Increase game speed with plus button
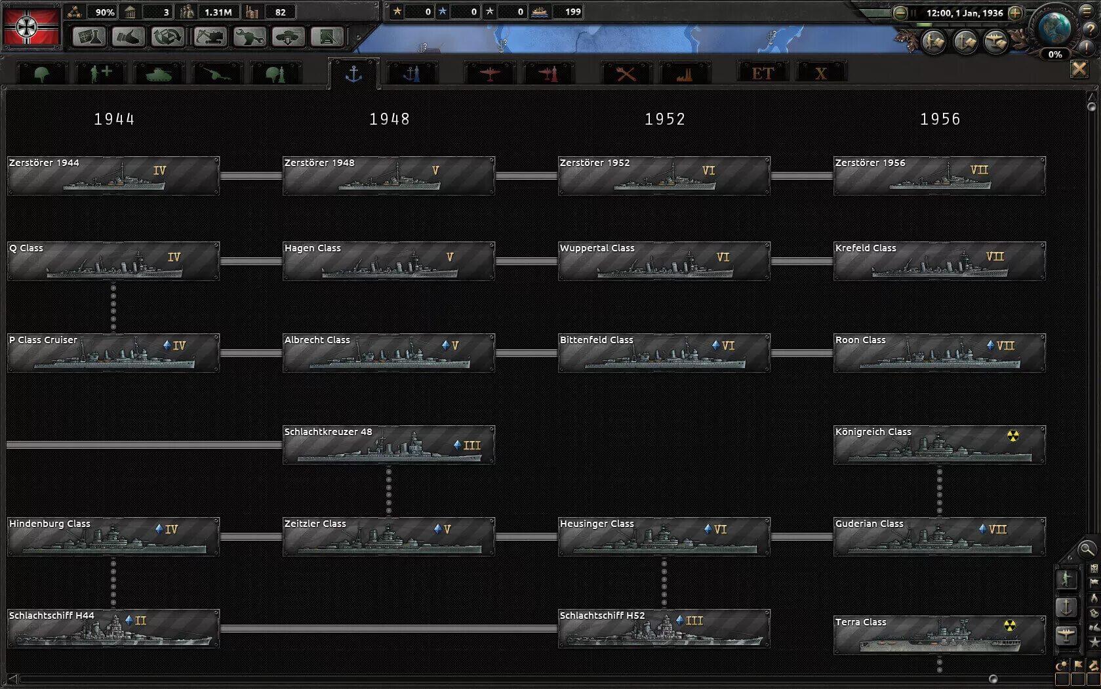This screenshot has height=689, width=1101. pyautogui.click(x=1014, y=12)
